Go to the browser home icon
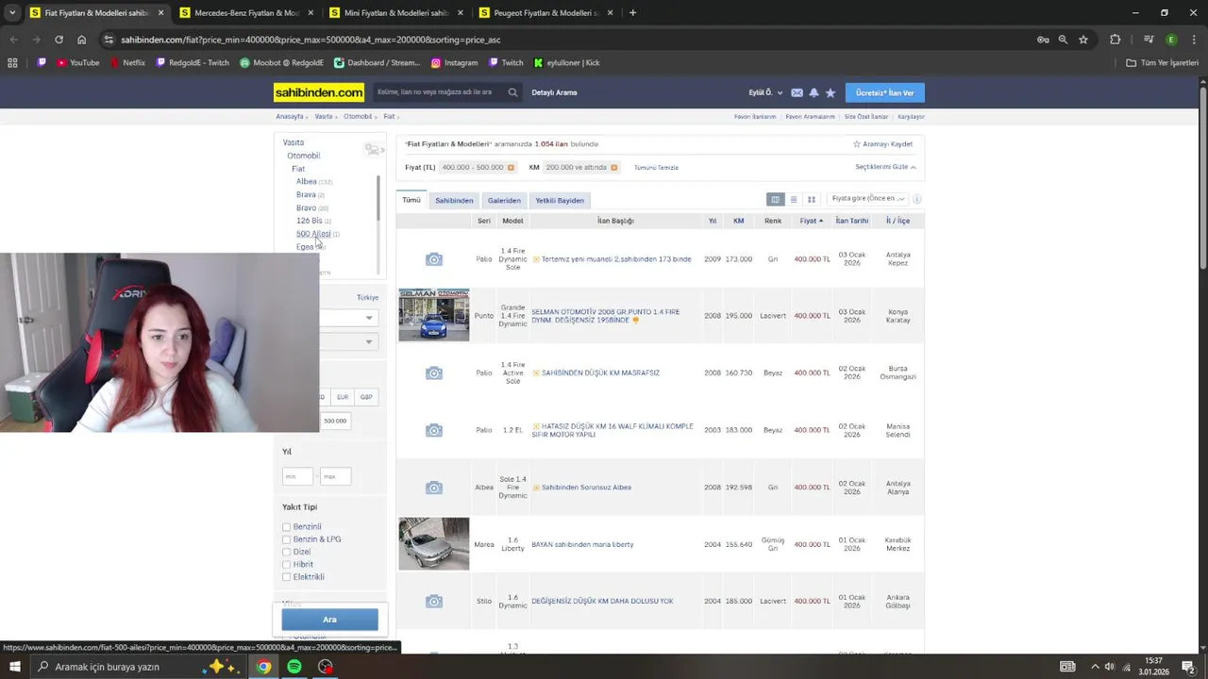The height and width of the screenshot is (679, 1208). tap(81, 40)
